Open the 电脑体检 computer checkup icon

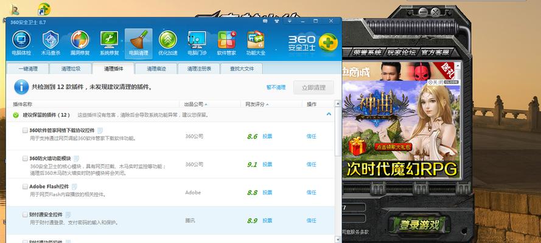(x=21, y=43)
